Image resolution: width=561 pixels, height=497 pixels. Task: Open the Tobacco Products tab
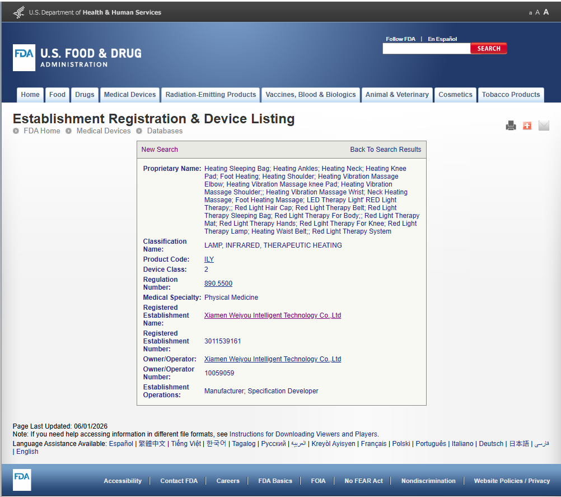511,95
